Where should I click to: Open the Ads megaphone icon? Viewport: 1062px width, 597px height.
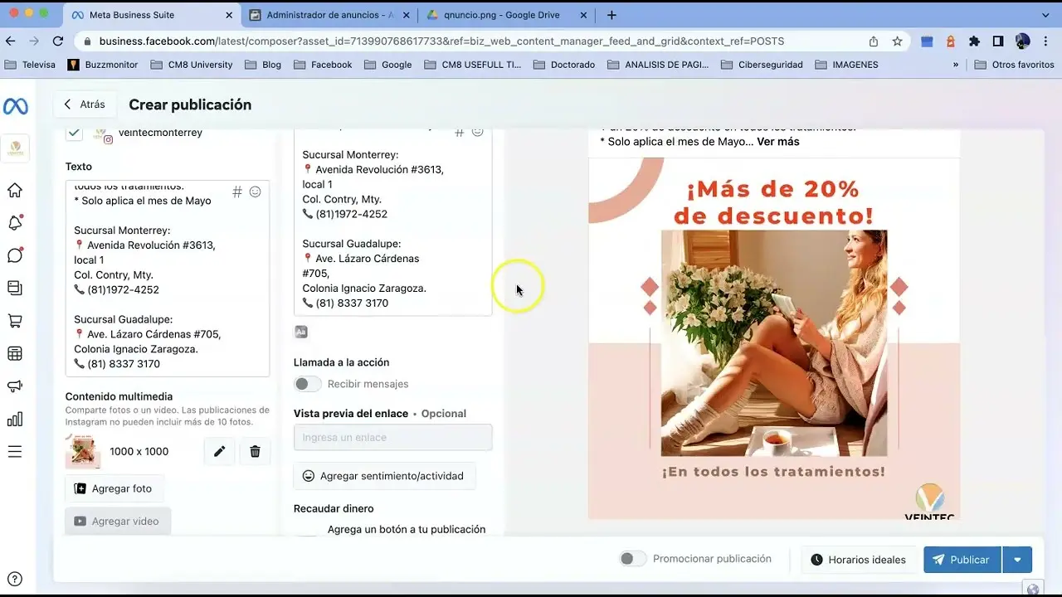coord(15,386)
